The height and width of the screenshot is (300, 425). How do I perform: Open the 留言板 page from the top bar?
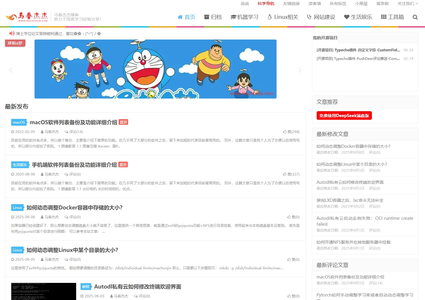coord(383,4)
